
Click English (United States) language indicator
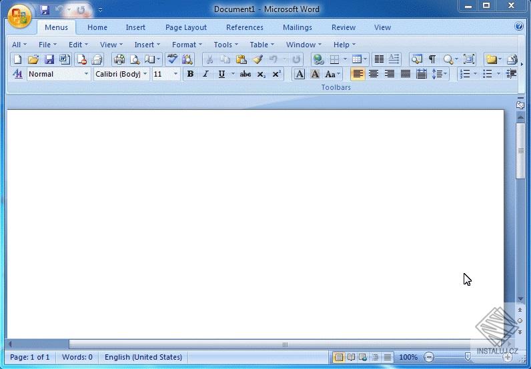[143, 357]
